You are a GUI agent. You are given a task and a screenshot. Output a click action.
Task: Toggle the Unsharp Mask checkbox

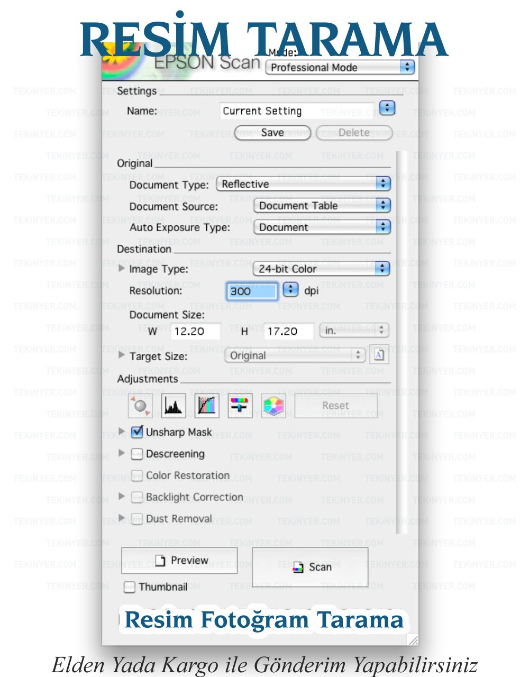tap(137, 432)
